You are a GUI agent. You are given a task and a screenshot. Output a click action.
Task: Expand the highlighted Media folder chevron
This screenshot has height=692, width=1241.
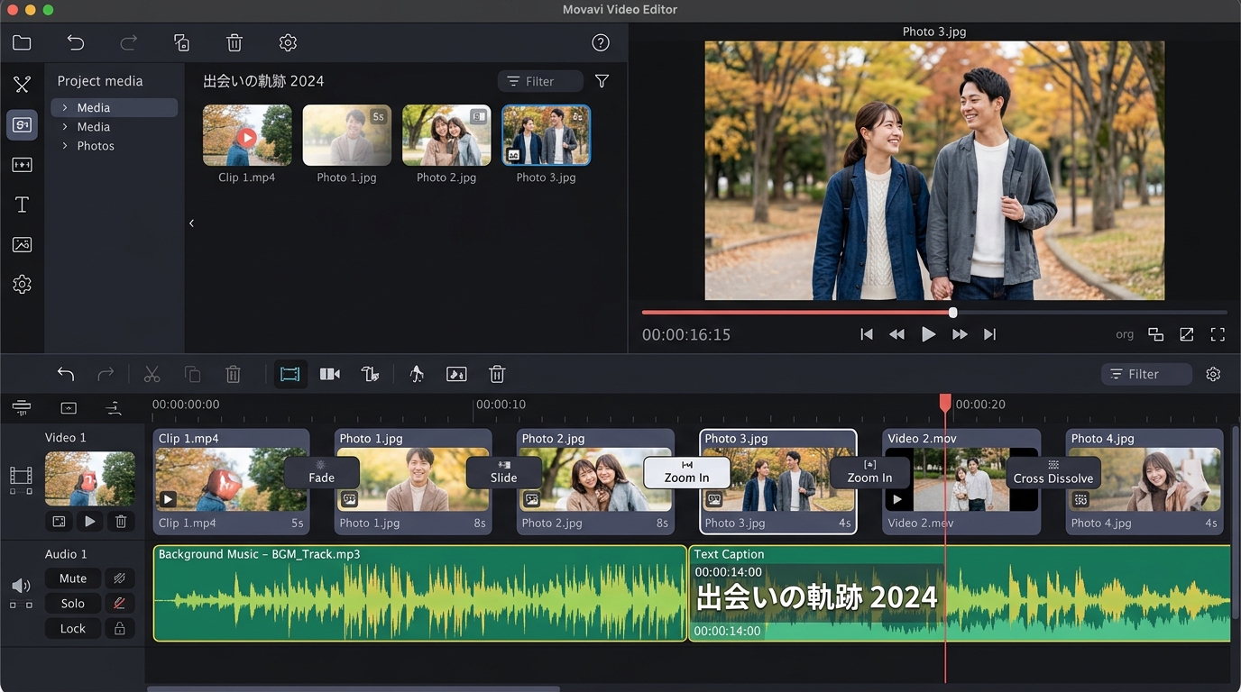65,107
